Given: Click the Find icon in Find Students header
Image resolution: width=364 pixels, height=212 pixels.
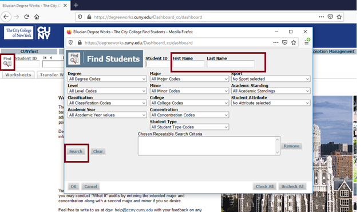Looking at the screenshot, I should pos(74,58).
